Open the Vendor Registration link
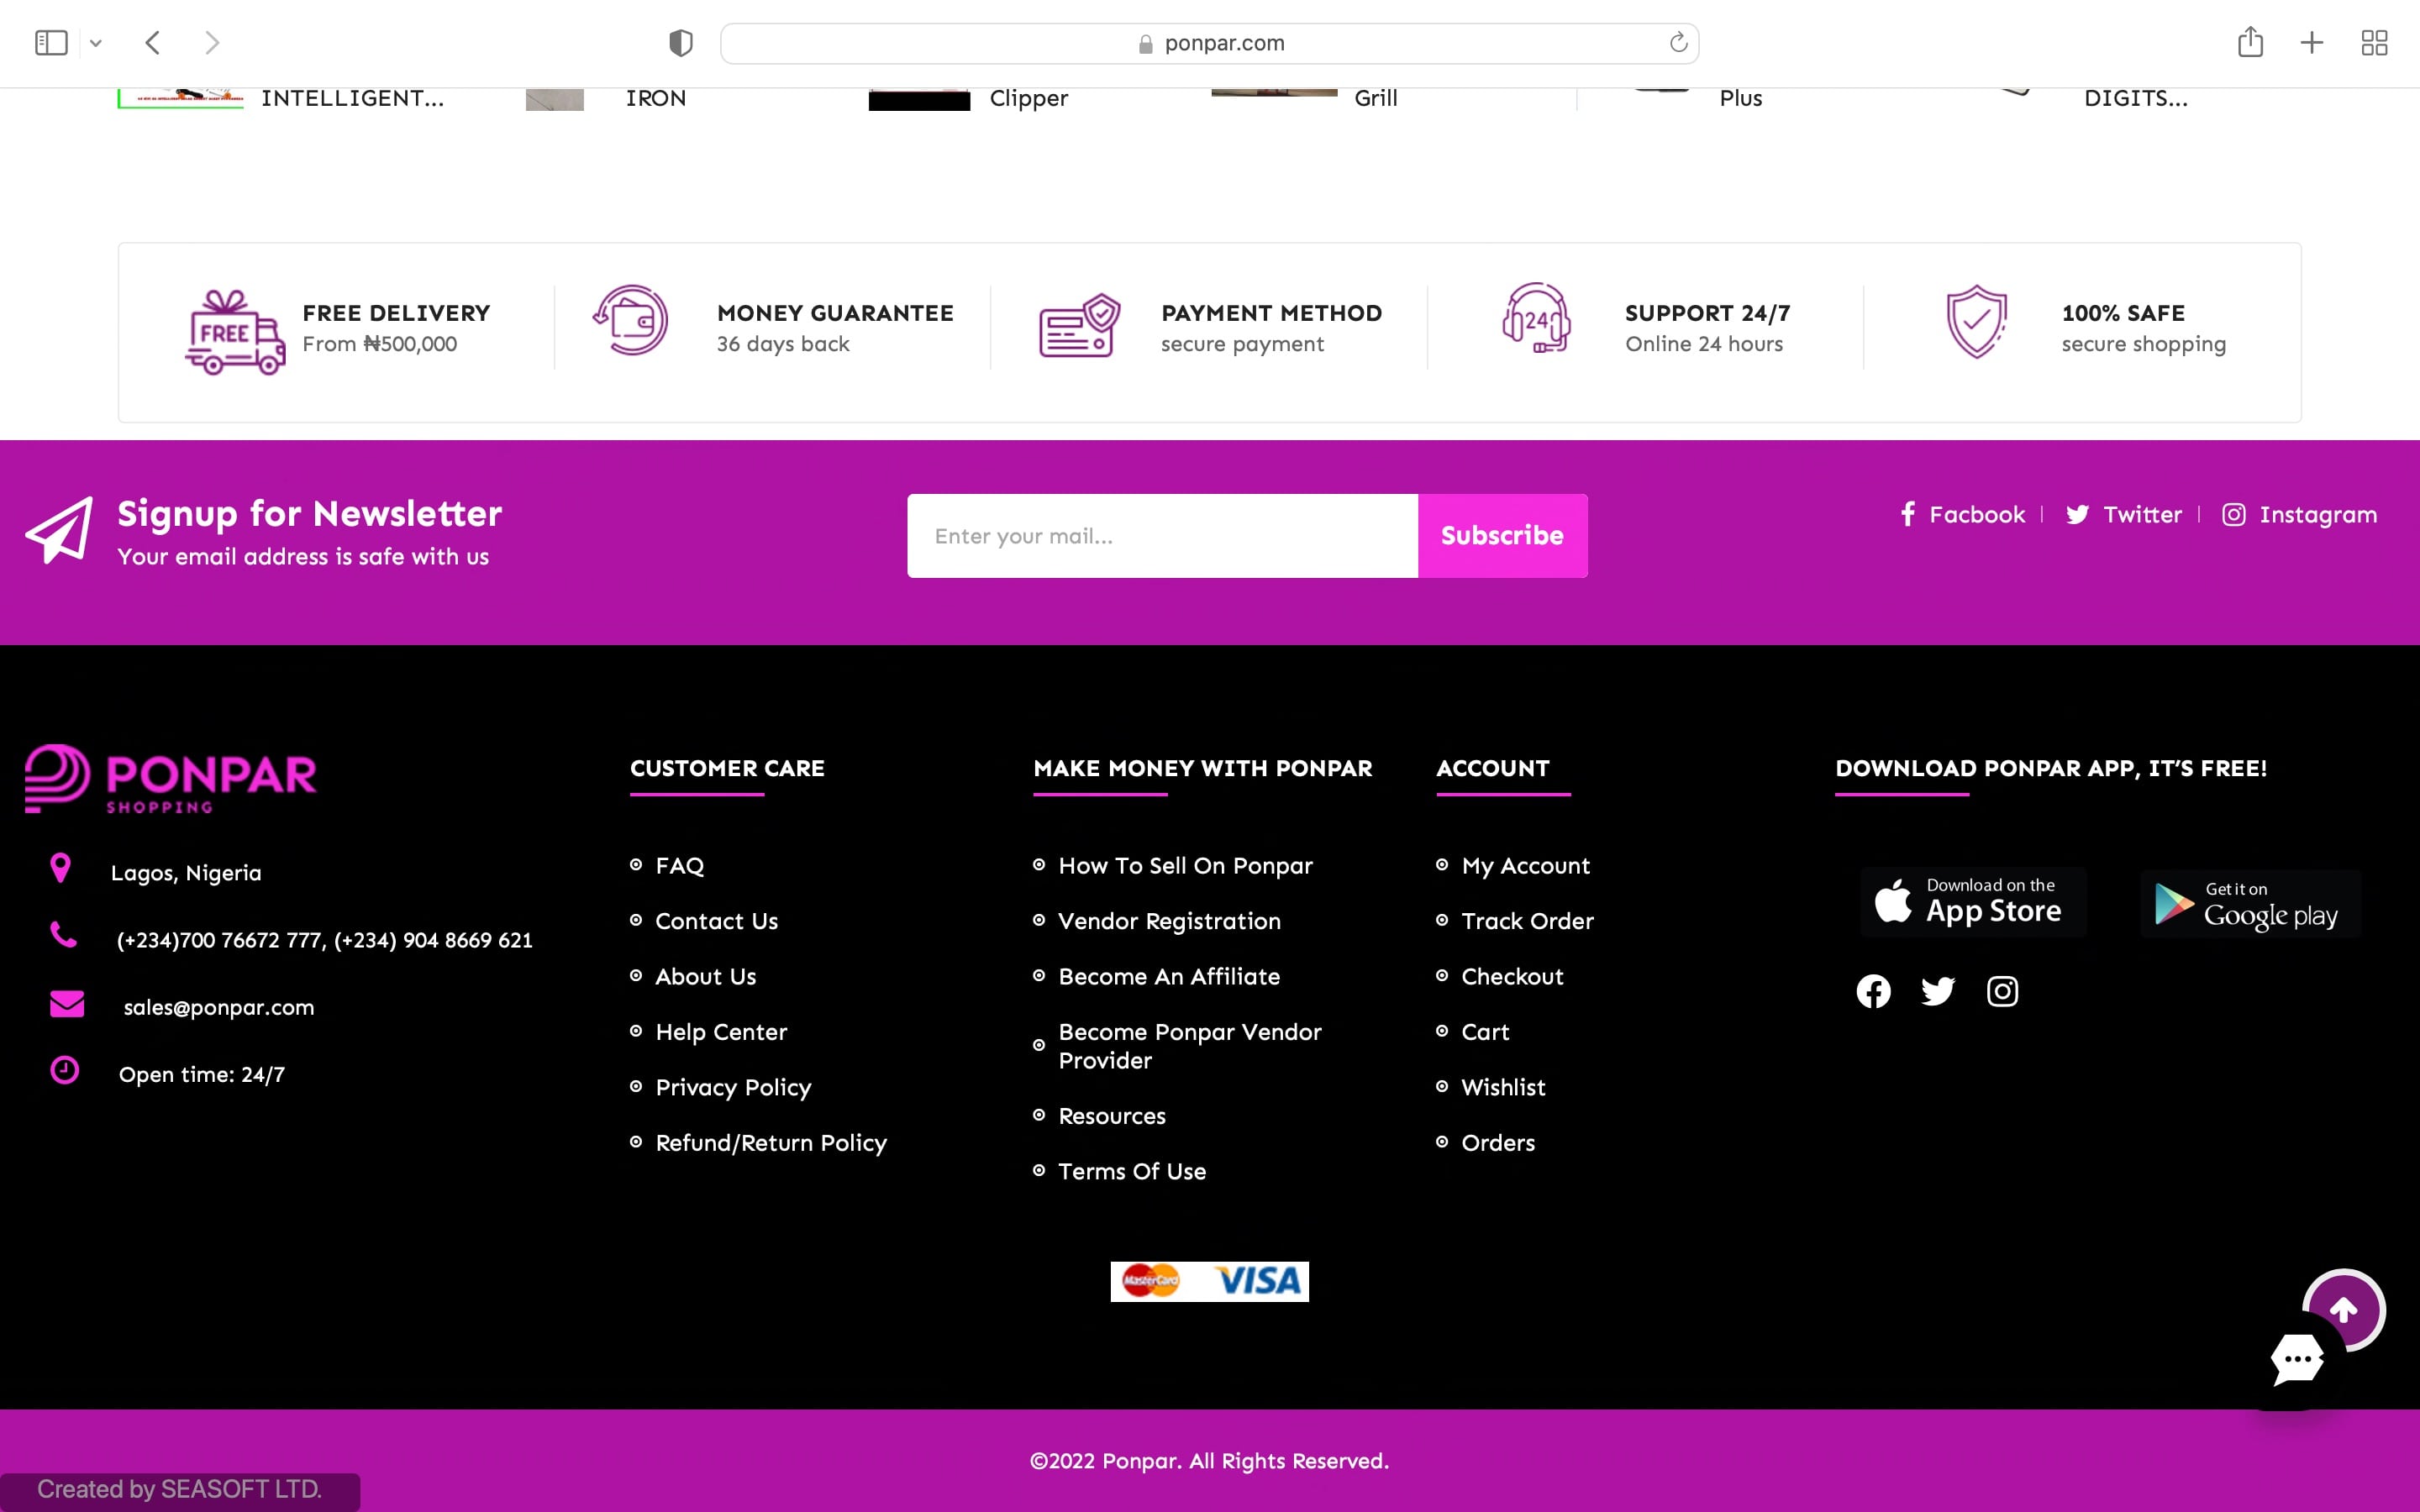The height and width of the screenshot is (1512, 2420). click(x=1169, y=921)
